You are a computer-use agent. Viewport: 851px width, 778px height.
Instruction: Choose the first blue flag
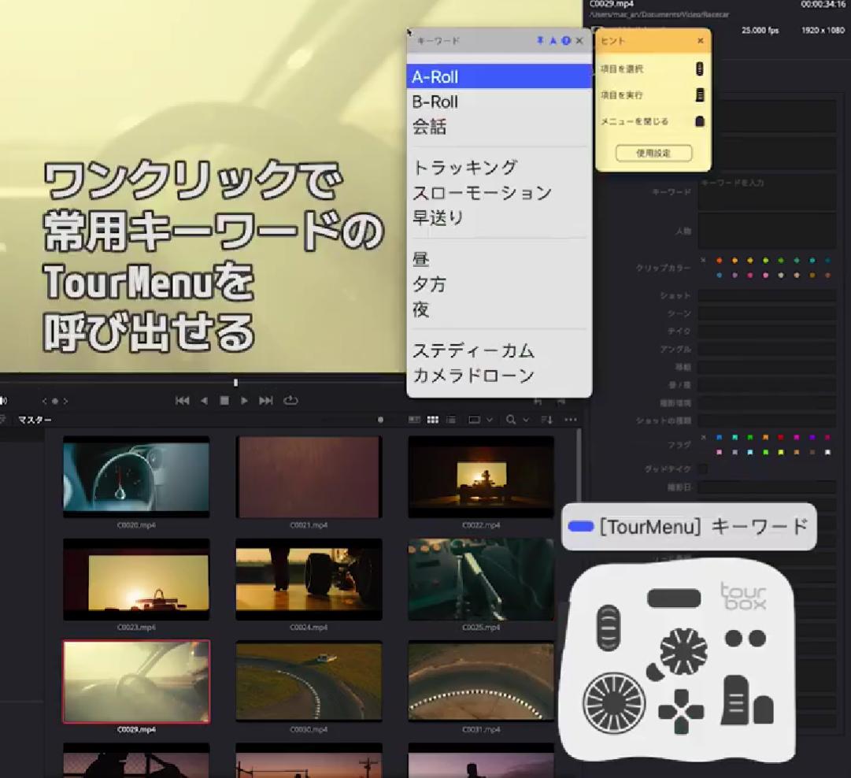click(719, 437)
